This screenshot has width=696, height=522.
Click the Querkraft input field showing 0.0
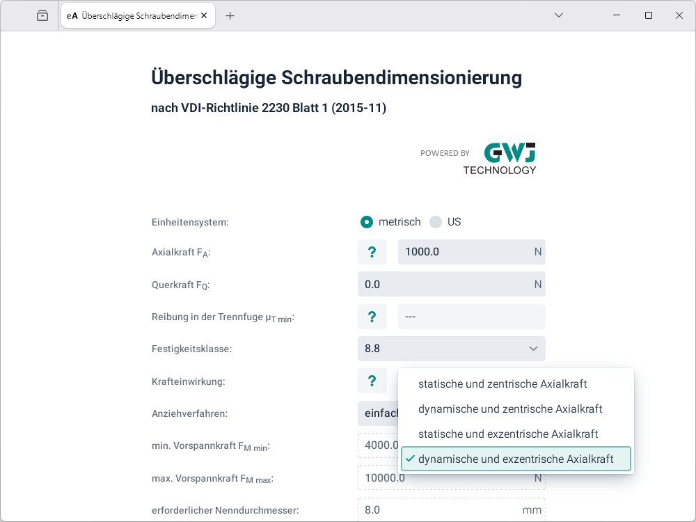coord(445,284)
